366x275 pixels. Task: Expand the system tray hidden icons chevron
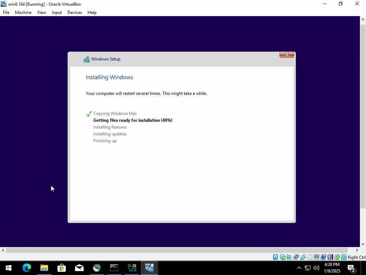tap(299, 268)
